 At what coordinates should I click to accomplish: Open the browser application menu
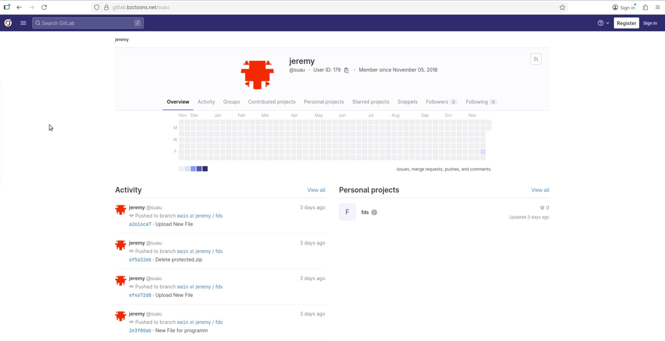[658, 7]
